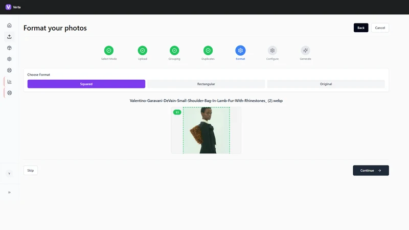The width and height of the screenshot is (409, 230).
Task: Go to the Grouping step circle
Action: pos(174,50)
